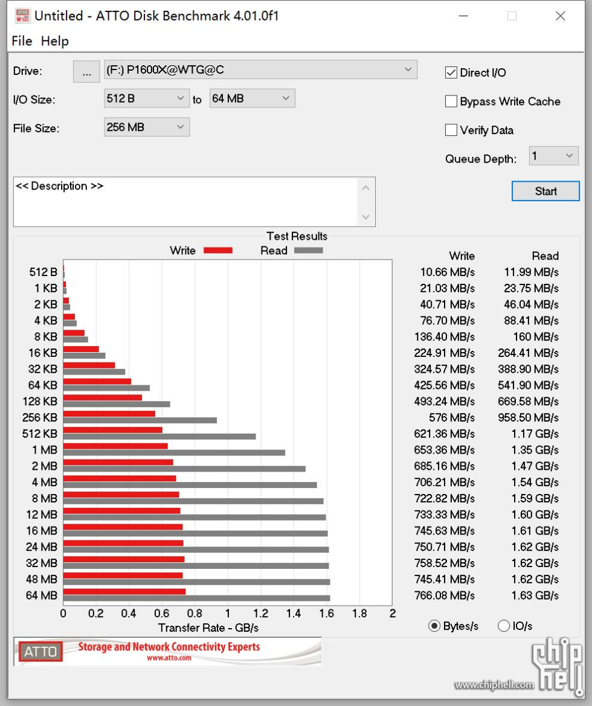
Task: Click the 512 KB row label
Action: (40, 434)
